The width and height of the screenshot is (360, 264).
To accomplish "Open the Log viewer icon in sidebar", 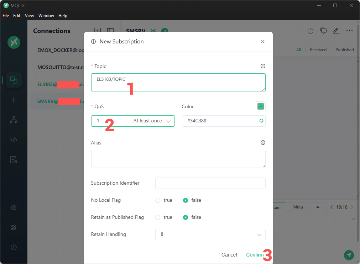I will 14,159.
